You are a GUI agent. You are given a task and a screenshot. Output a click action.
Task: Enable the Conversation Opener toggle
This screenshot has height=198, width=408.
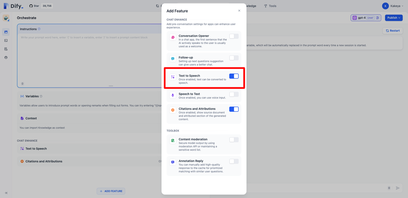[234, 36]
